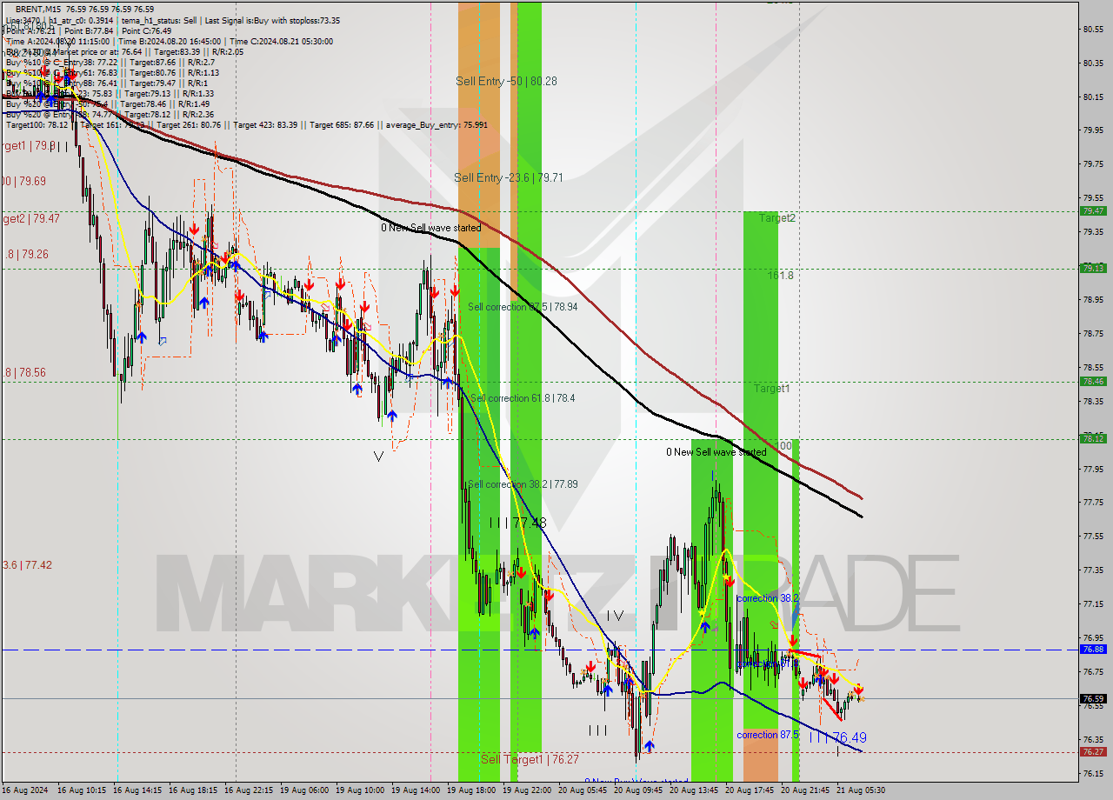The image size is (1113, 800).
Task: Click the '16 Aug 14:15' time label
Action: point(139,790)
